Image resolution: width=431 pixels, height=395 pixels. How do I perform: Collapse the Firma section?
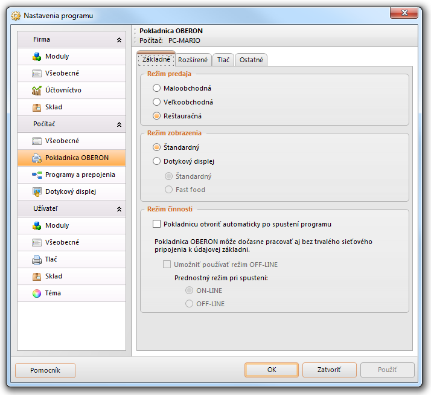click(119, 40)
